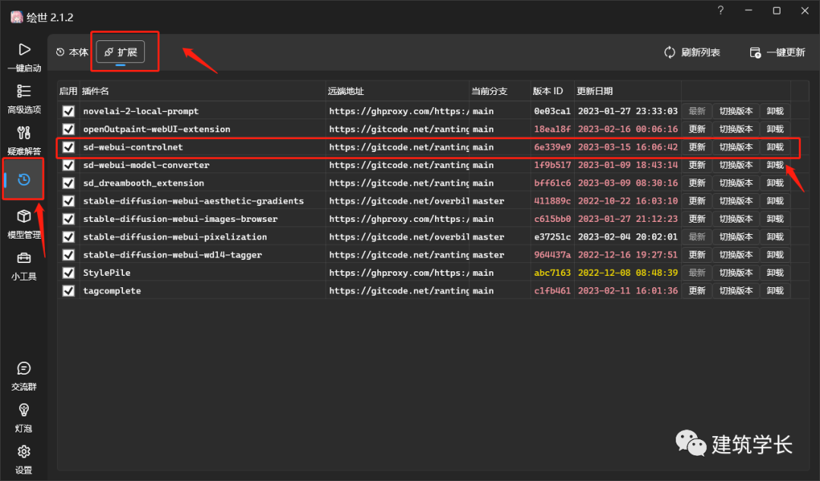Click 刷新列表 to refresh the list
The width and height of the screenshot is (820, 481).
click(x=692, y=52)
